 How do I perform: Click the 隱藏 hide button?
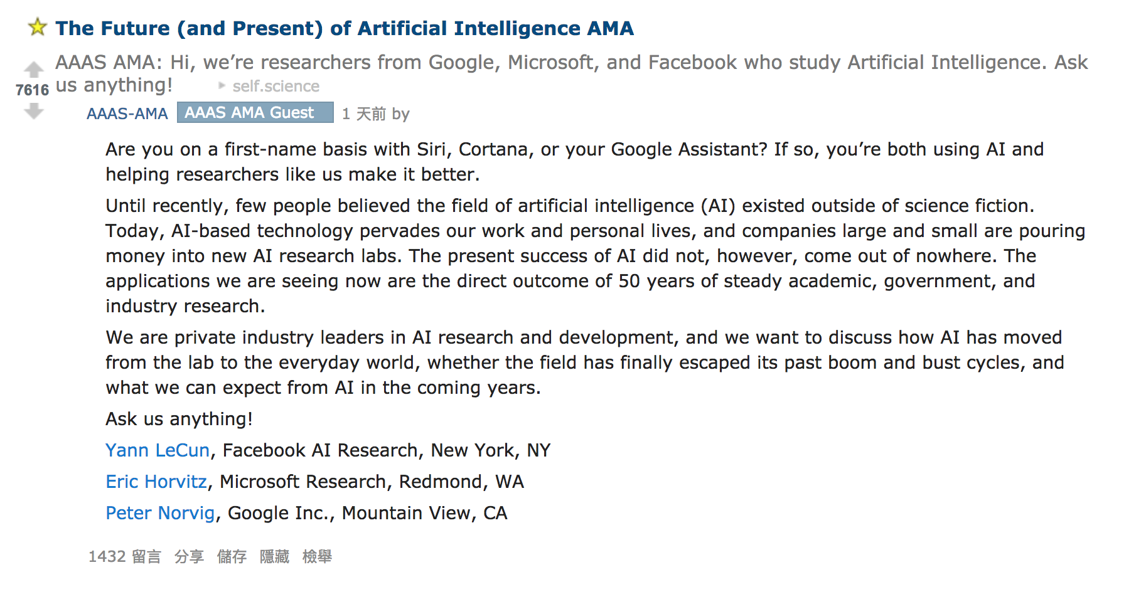274,556
